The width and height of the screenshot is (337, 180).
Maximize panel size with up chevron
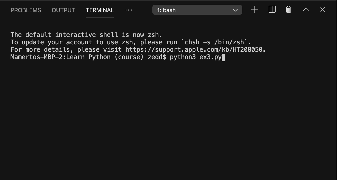click(x=306, y=10)
